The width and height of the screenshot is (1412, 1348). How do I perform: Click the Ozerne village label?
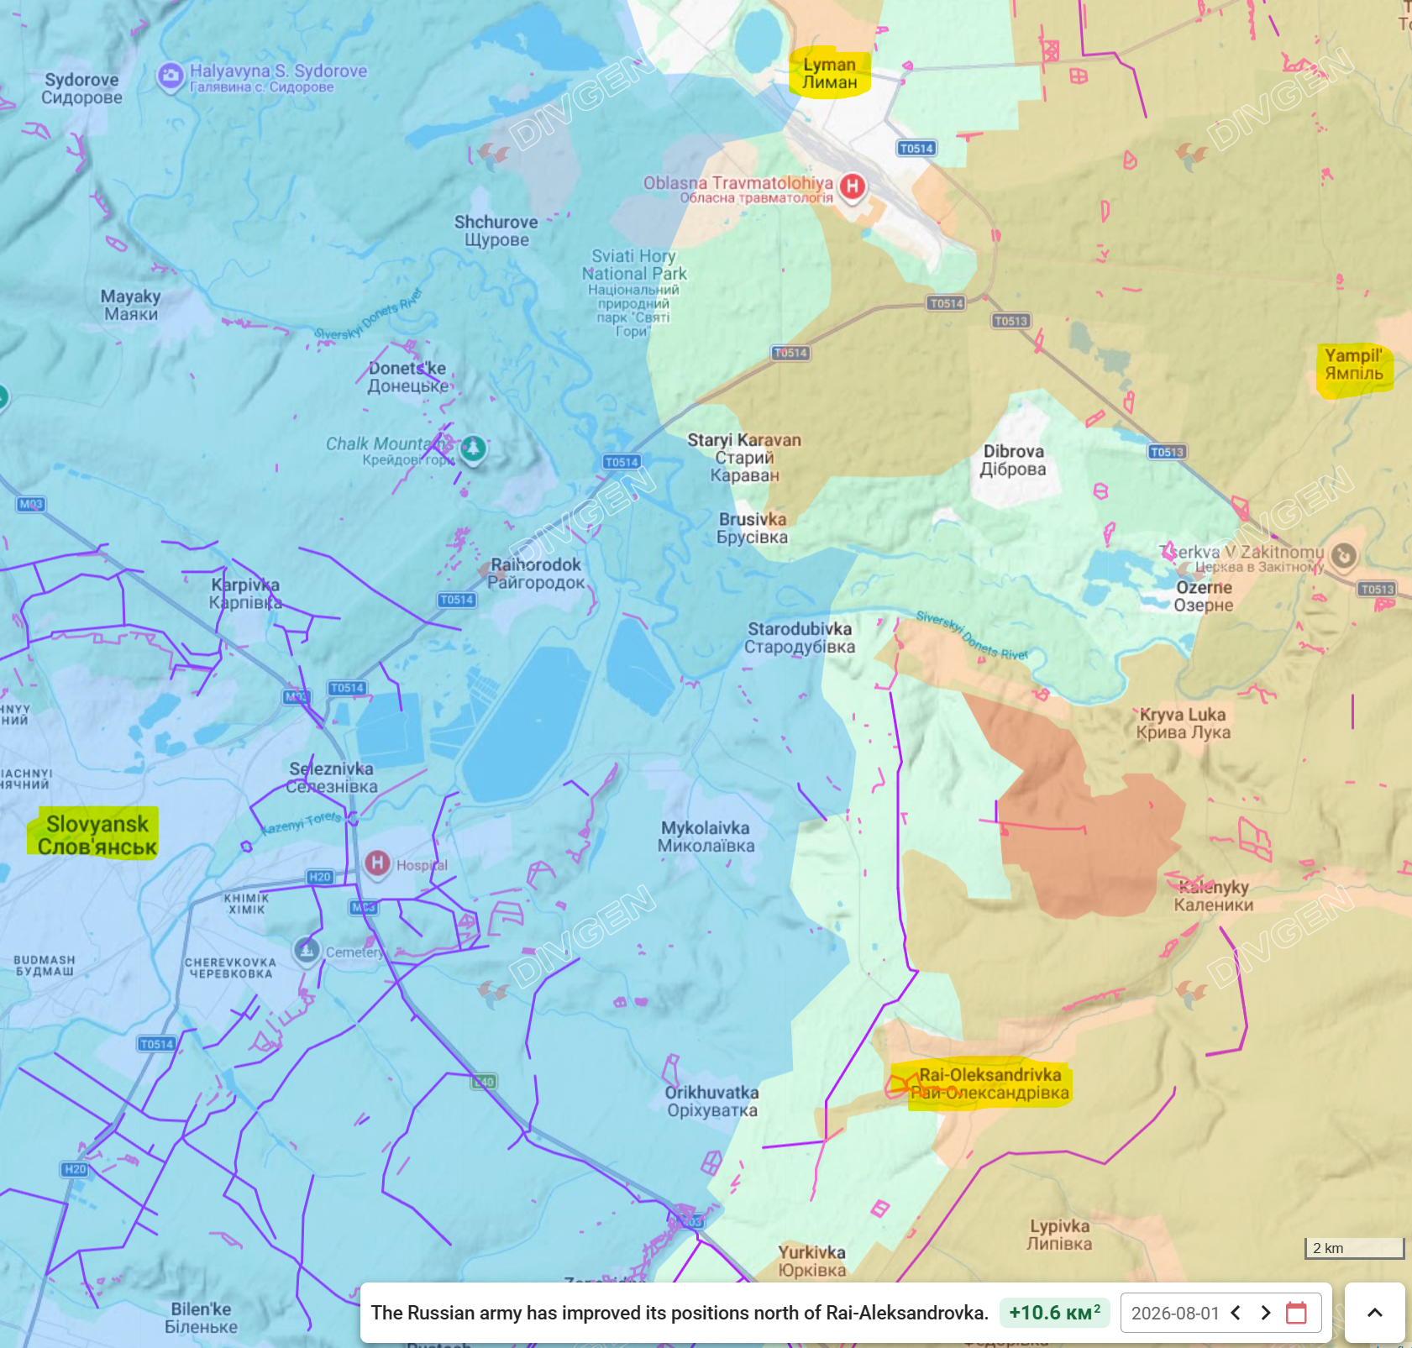coord(1204,596)
